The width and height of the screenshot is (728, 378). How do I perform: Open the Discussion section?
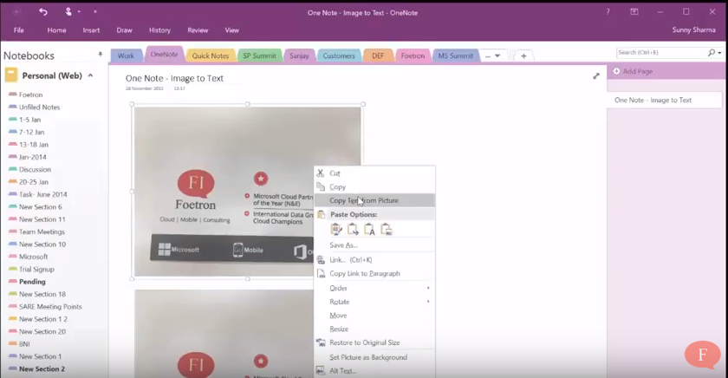[x=35, y=170]
